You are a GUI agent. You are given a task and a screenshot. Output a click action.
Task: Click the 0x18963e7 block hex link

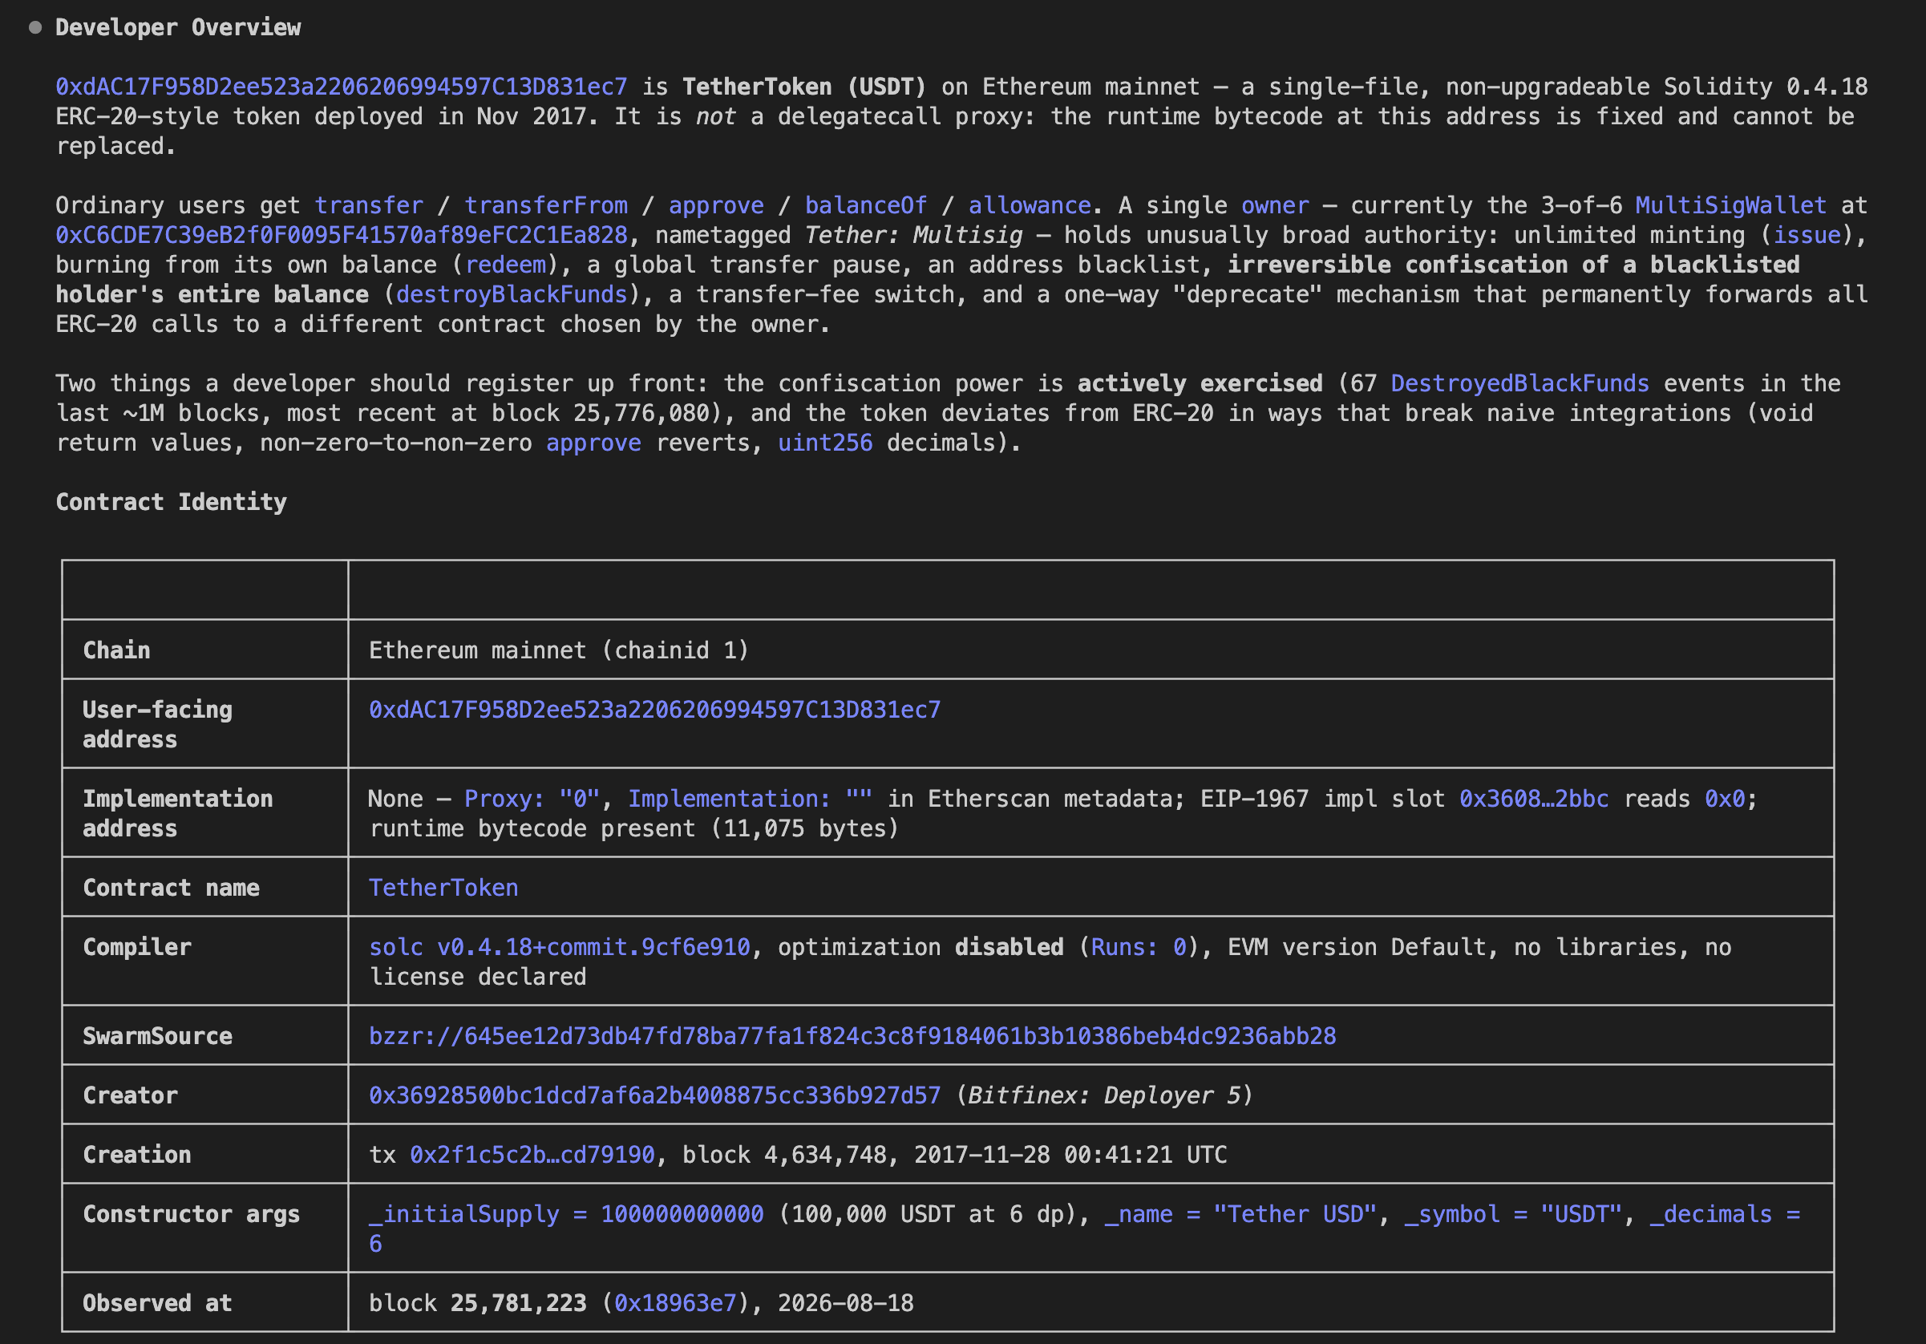tap(675, 1303)
